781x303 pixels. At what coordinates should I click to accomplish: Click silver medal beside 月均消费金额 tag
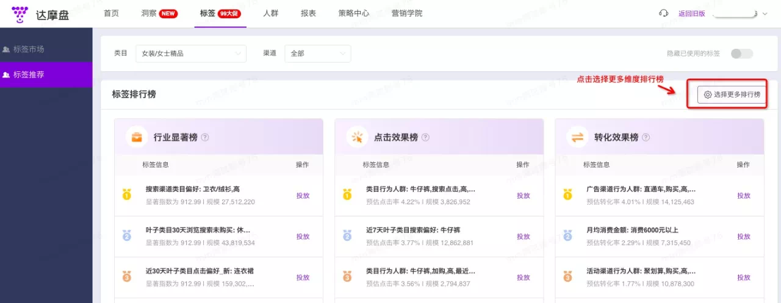pos(567,236)
